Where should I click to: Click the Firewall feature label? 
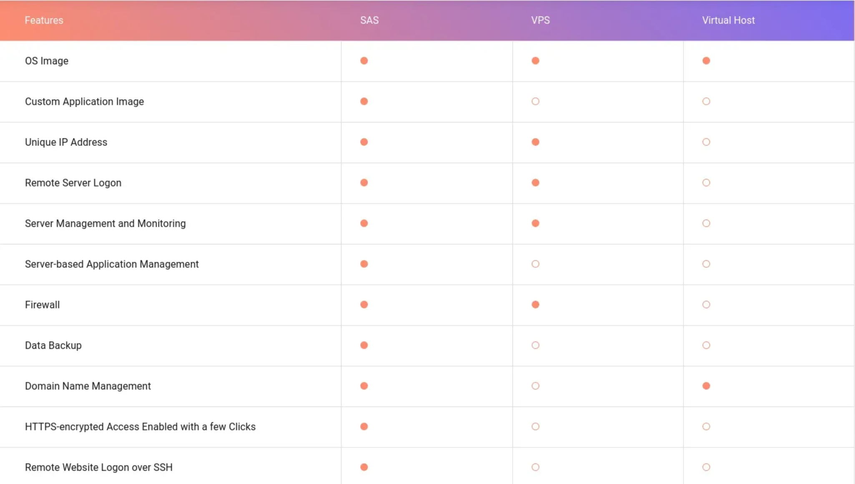click(x=42, y=305)
